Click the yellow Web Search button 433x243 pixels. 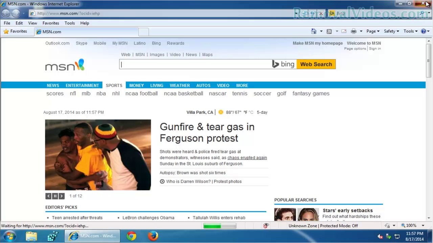pyautogui.click(x=316, y=64)
